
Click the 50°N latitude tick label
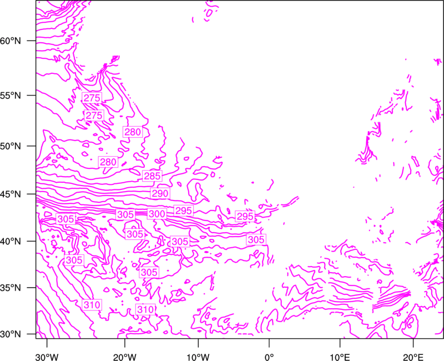click(11, 146)
